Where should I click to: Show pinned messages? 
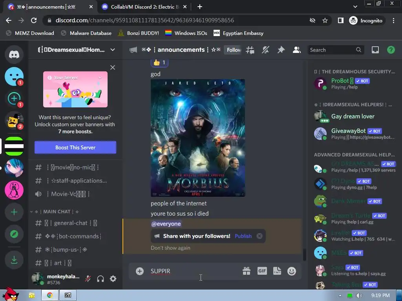tap(281, 50)
